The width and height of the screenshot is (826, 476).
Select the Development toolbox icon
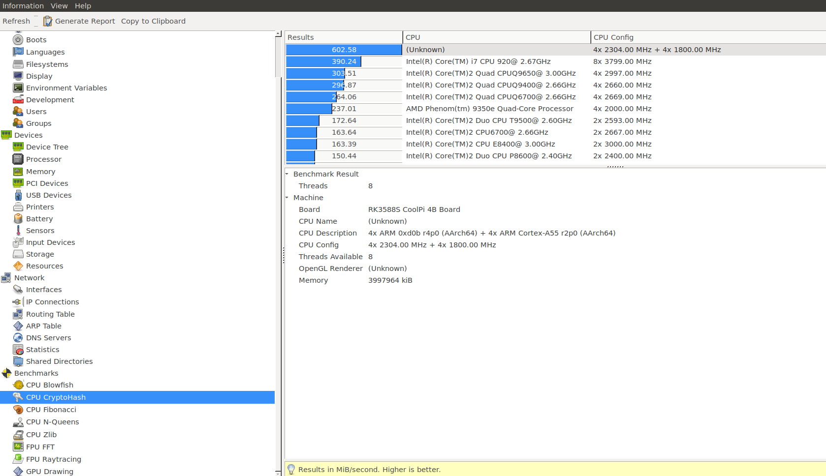tap(18, 100)
